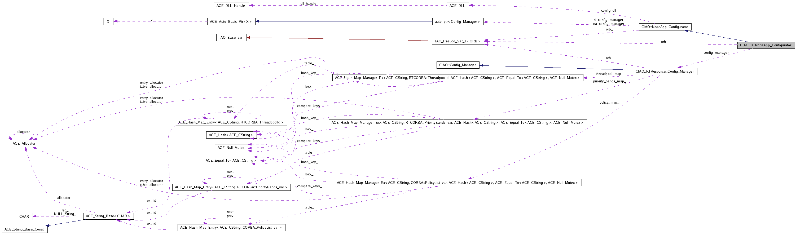Open the TAO_Base_var class node
Screen dimensions: 796x235
[231, 38]
